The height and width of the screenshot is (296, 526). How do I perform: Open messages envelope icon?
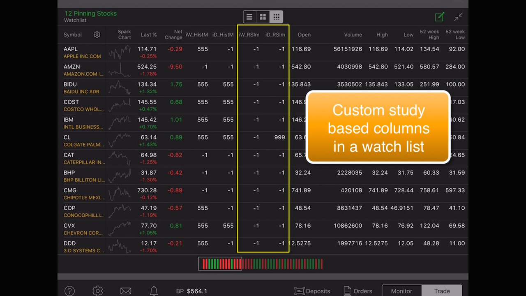[x=126, y=291]
